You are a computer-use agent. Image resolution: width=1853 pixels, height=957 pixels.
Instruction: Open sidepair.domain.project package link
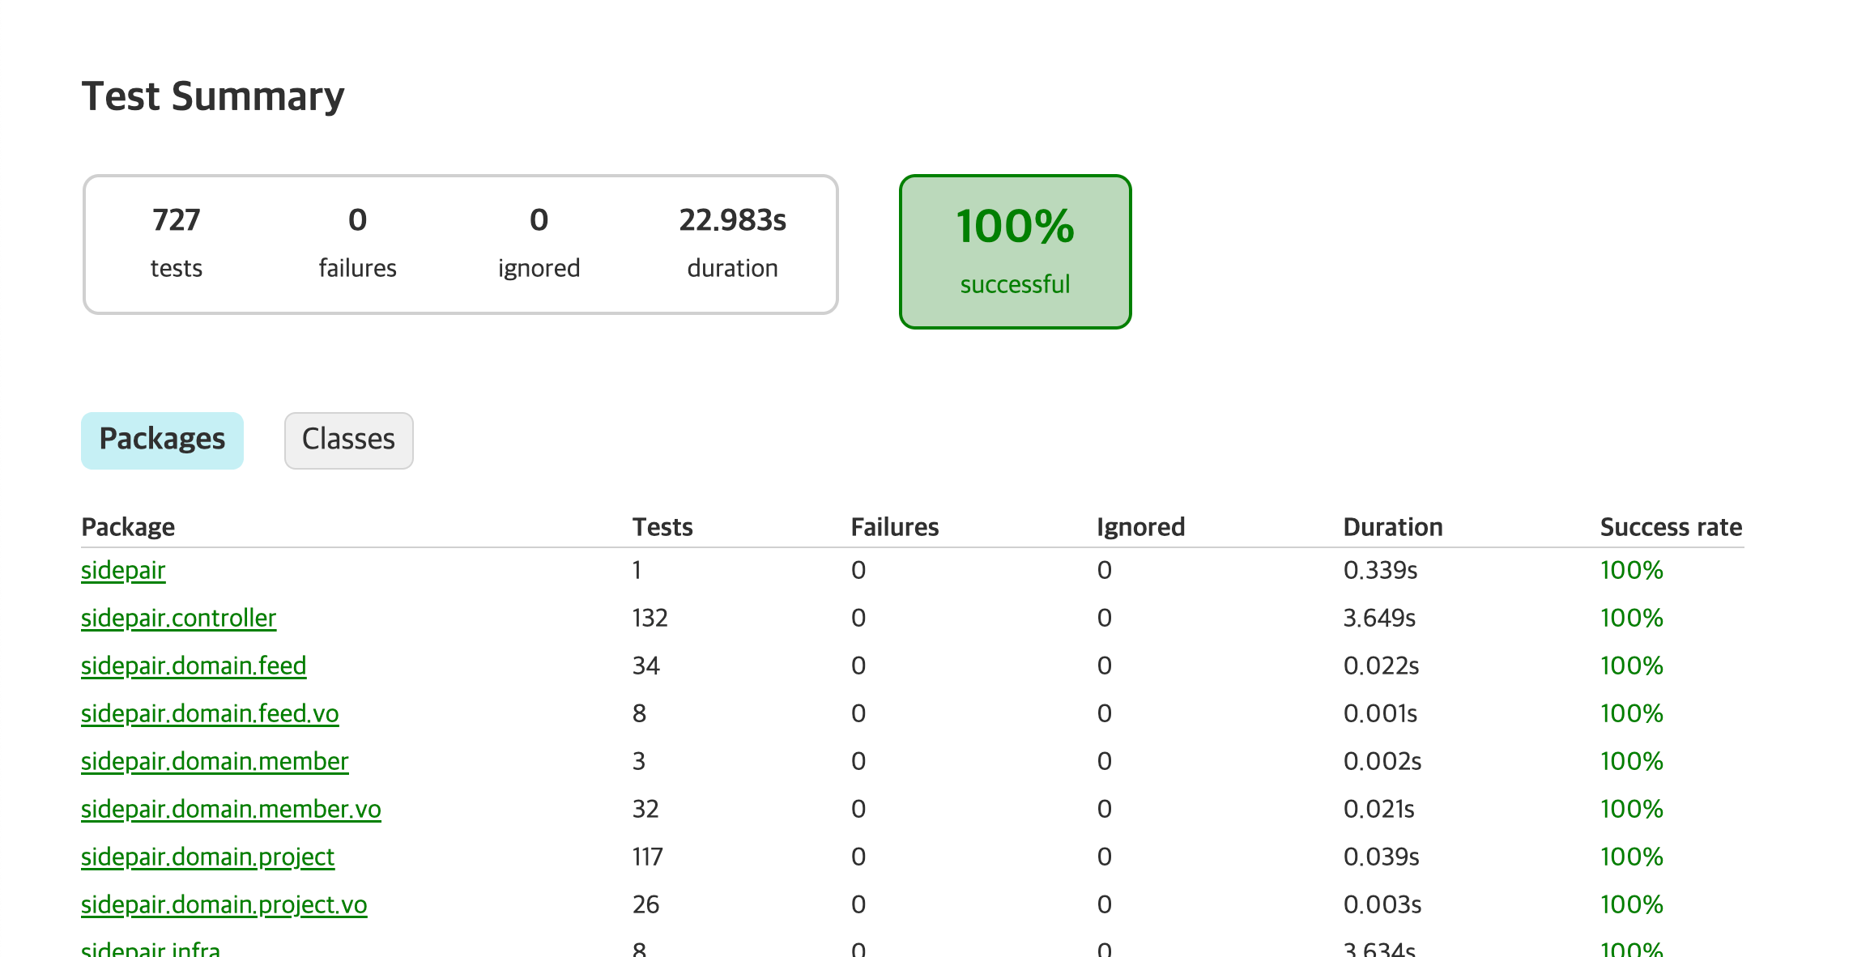207,857
